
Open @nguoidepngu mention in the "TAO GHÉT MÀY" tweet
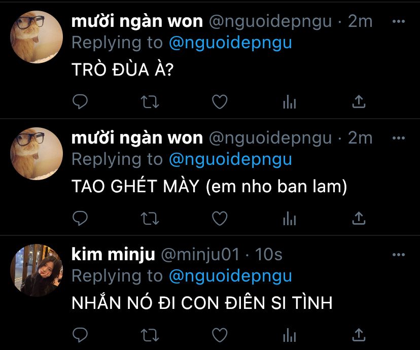230,160
